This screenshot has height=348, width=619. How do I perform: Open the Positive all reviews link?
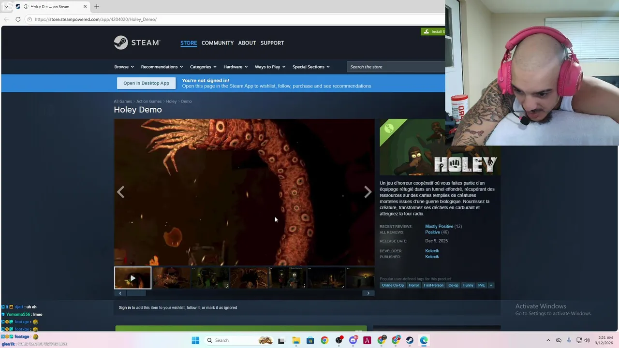[432, 232]
